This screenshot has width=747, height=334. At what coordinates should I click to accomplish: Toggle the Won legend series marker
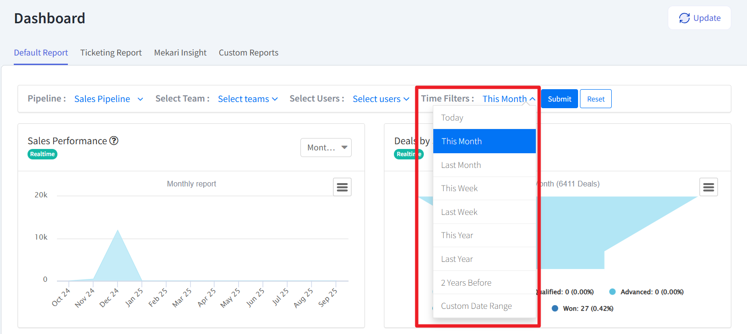coord(555,308)
